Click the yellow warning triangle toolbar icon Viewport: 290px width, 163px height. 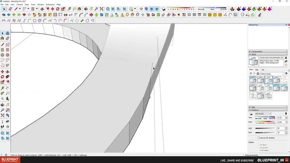(122, 15)
